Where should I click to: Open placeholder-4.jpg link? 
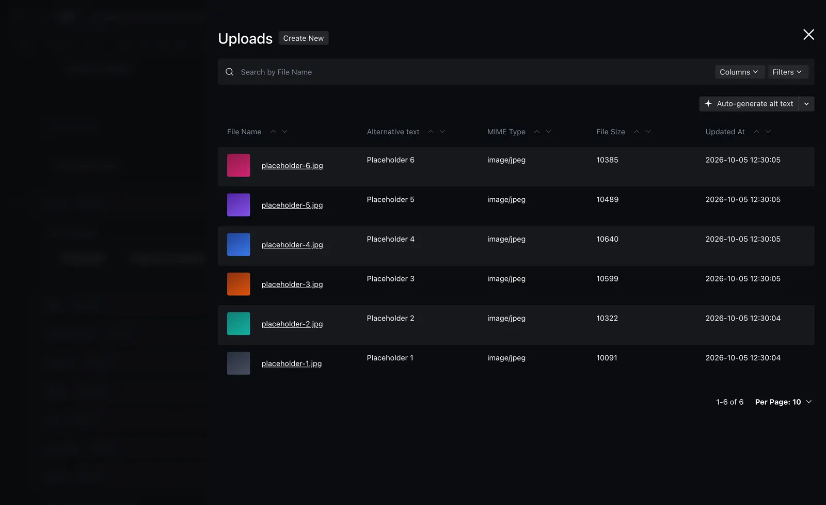click(292, 245)
